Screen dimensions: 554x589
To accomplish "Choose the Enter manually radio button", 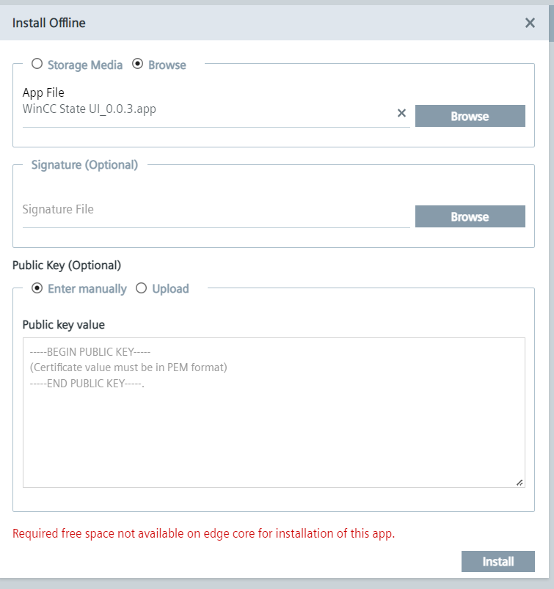I will point(37,288).
